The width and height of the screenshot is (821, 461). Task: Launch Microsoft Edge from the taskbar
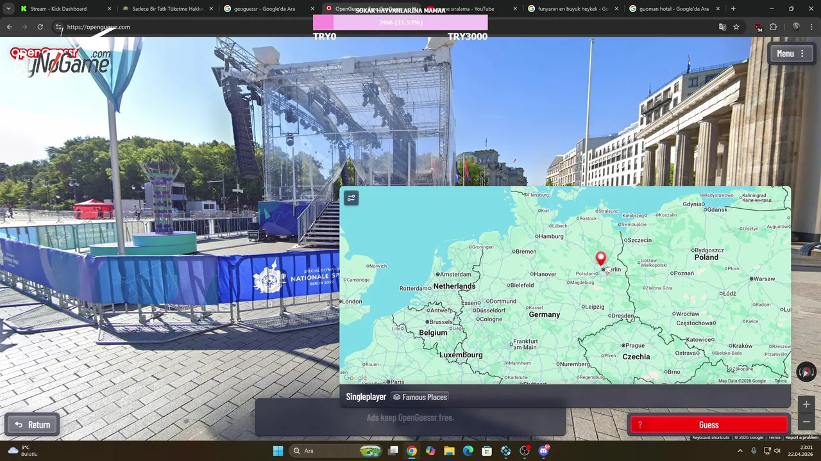[x=468, y=451]
